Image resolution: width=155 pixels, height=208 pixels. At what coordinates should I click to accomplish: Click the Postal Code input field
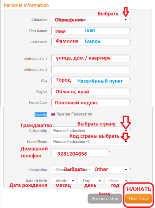pos(90,103)
